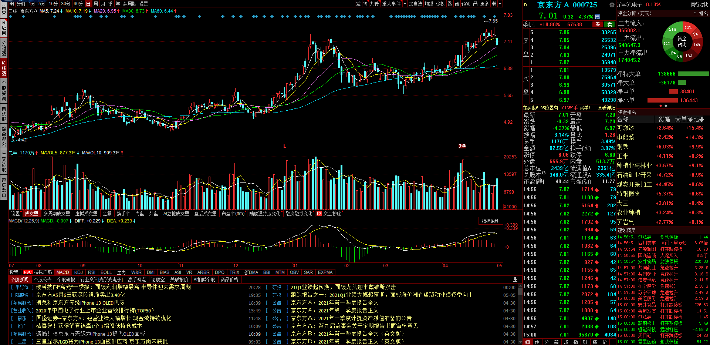Open the 重大事件 major events menu

pos(391,4)
